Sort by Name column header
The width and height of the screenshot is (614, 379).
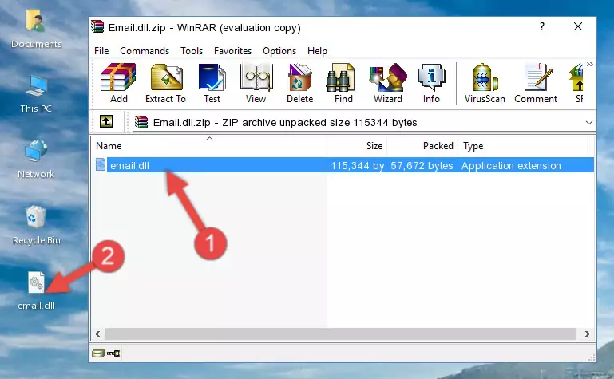click(x=209, y=146)
